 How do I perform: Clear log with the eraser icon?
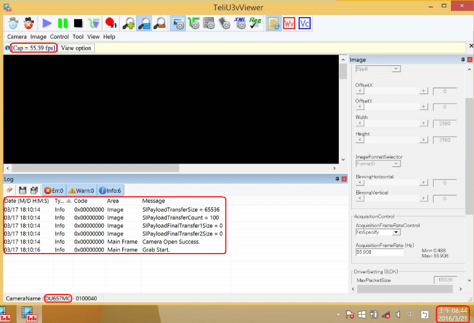(x=9, y=190)
